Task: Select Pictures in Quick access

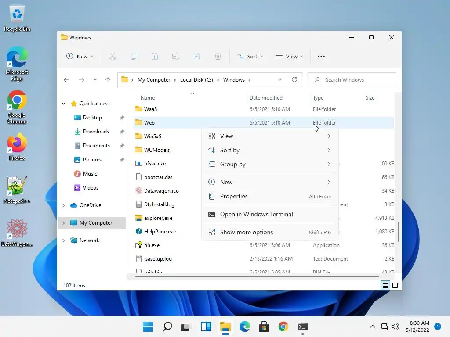Action: [92, 160]
